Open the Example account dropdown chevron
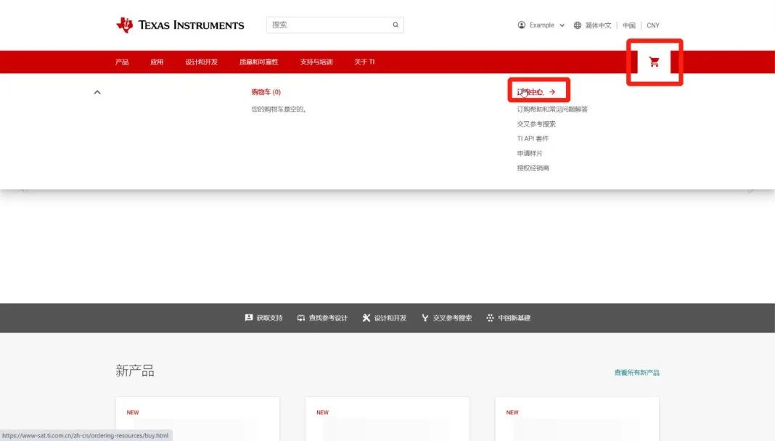 coord(563,25)
